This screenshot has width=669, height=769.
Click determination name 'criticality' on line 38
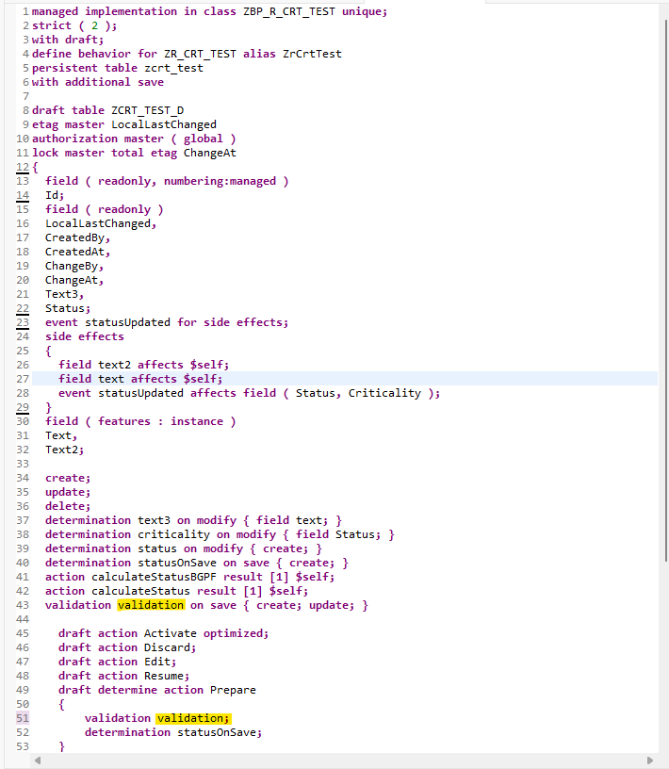pyautogui.click(x=173, y=534)
